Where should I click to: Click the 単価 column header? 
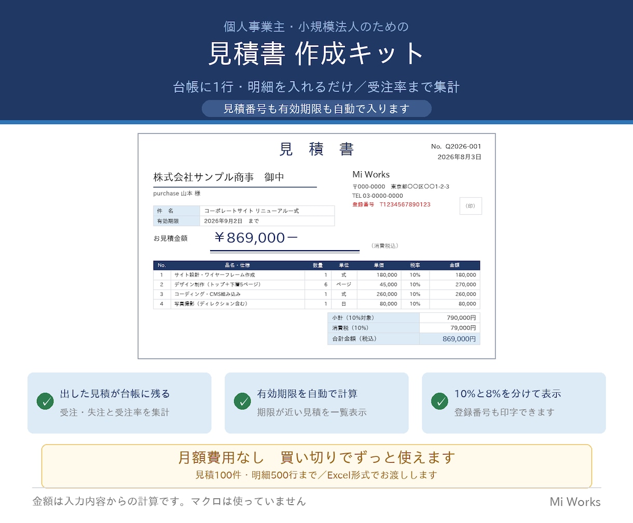pos(379,265)
